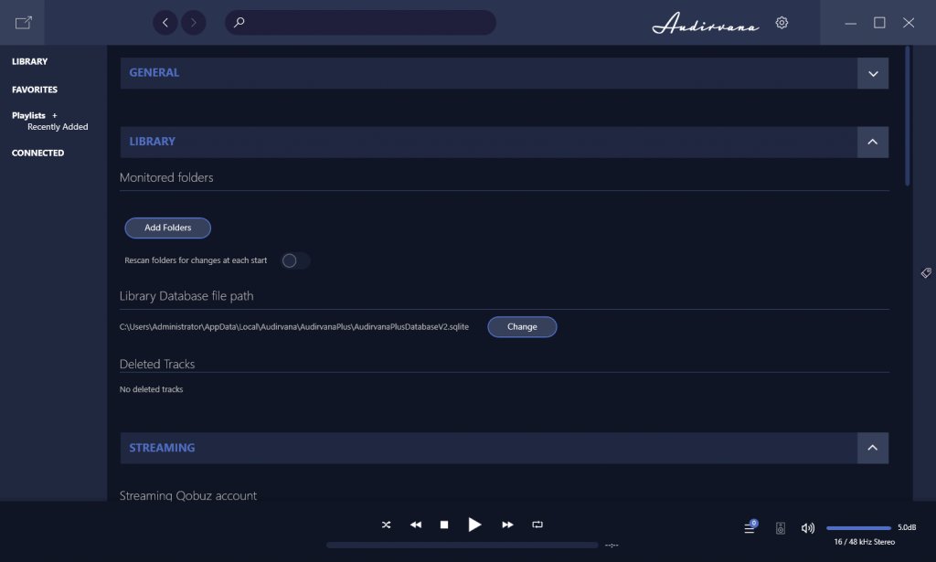Screen dimensions: 936x562
Task: Select CONNECTED in the sidebar
Action: 37,153
